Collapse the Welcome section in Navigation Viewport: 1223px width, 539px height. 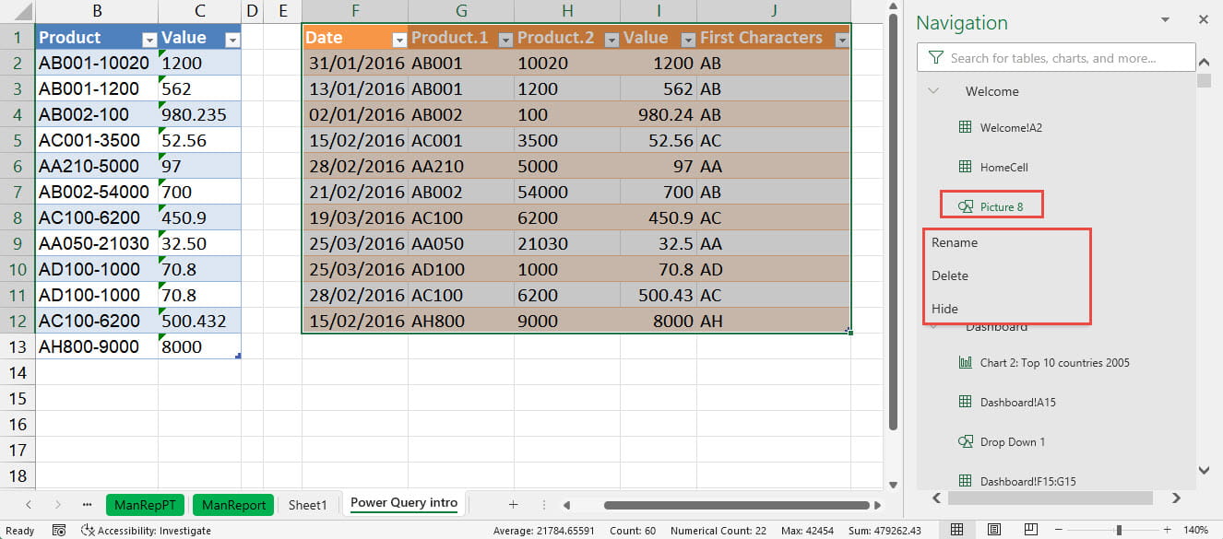(933, 91)
